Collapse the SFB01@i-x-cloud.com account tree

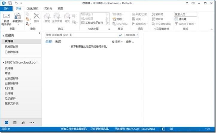[x=3, y=62]
